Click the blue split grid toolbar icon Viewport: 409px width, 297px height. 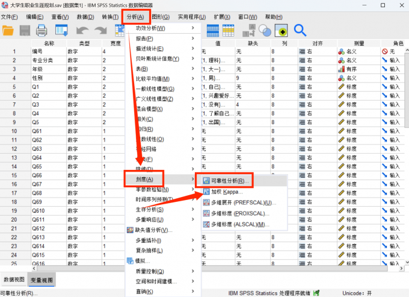213,31
